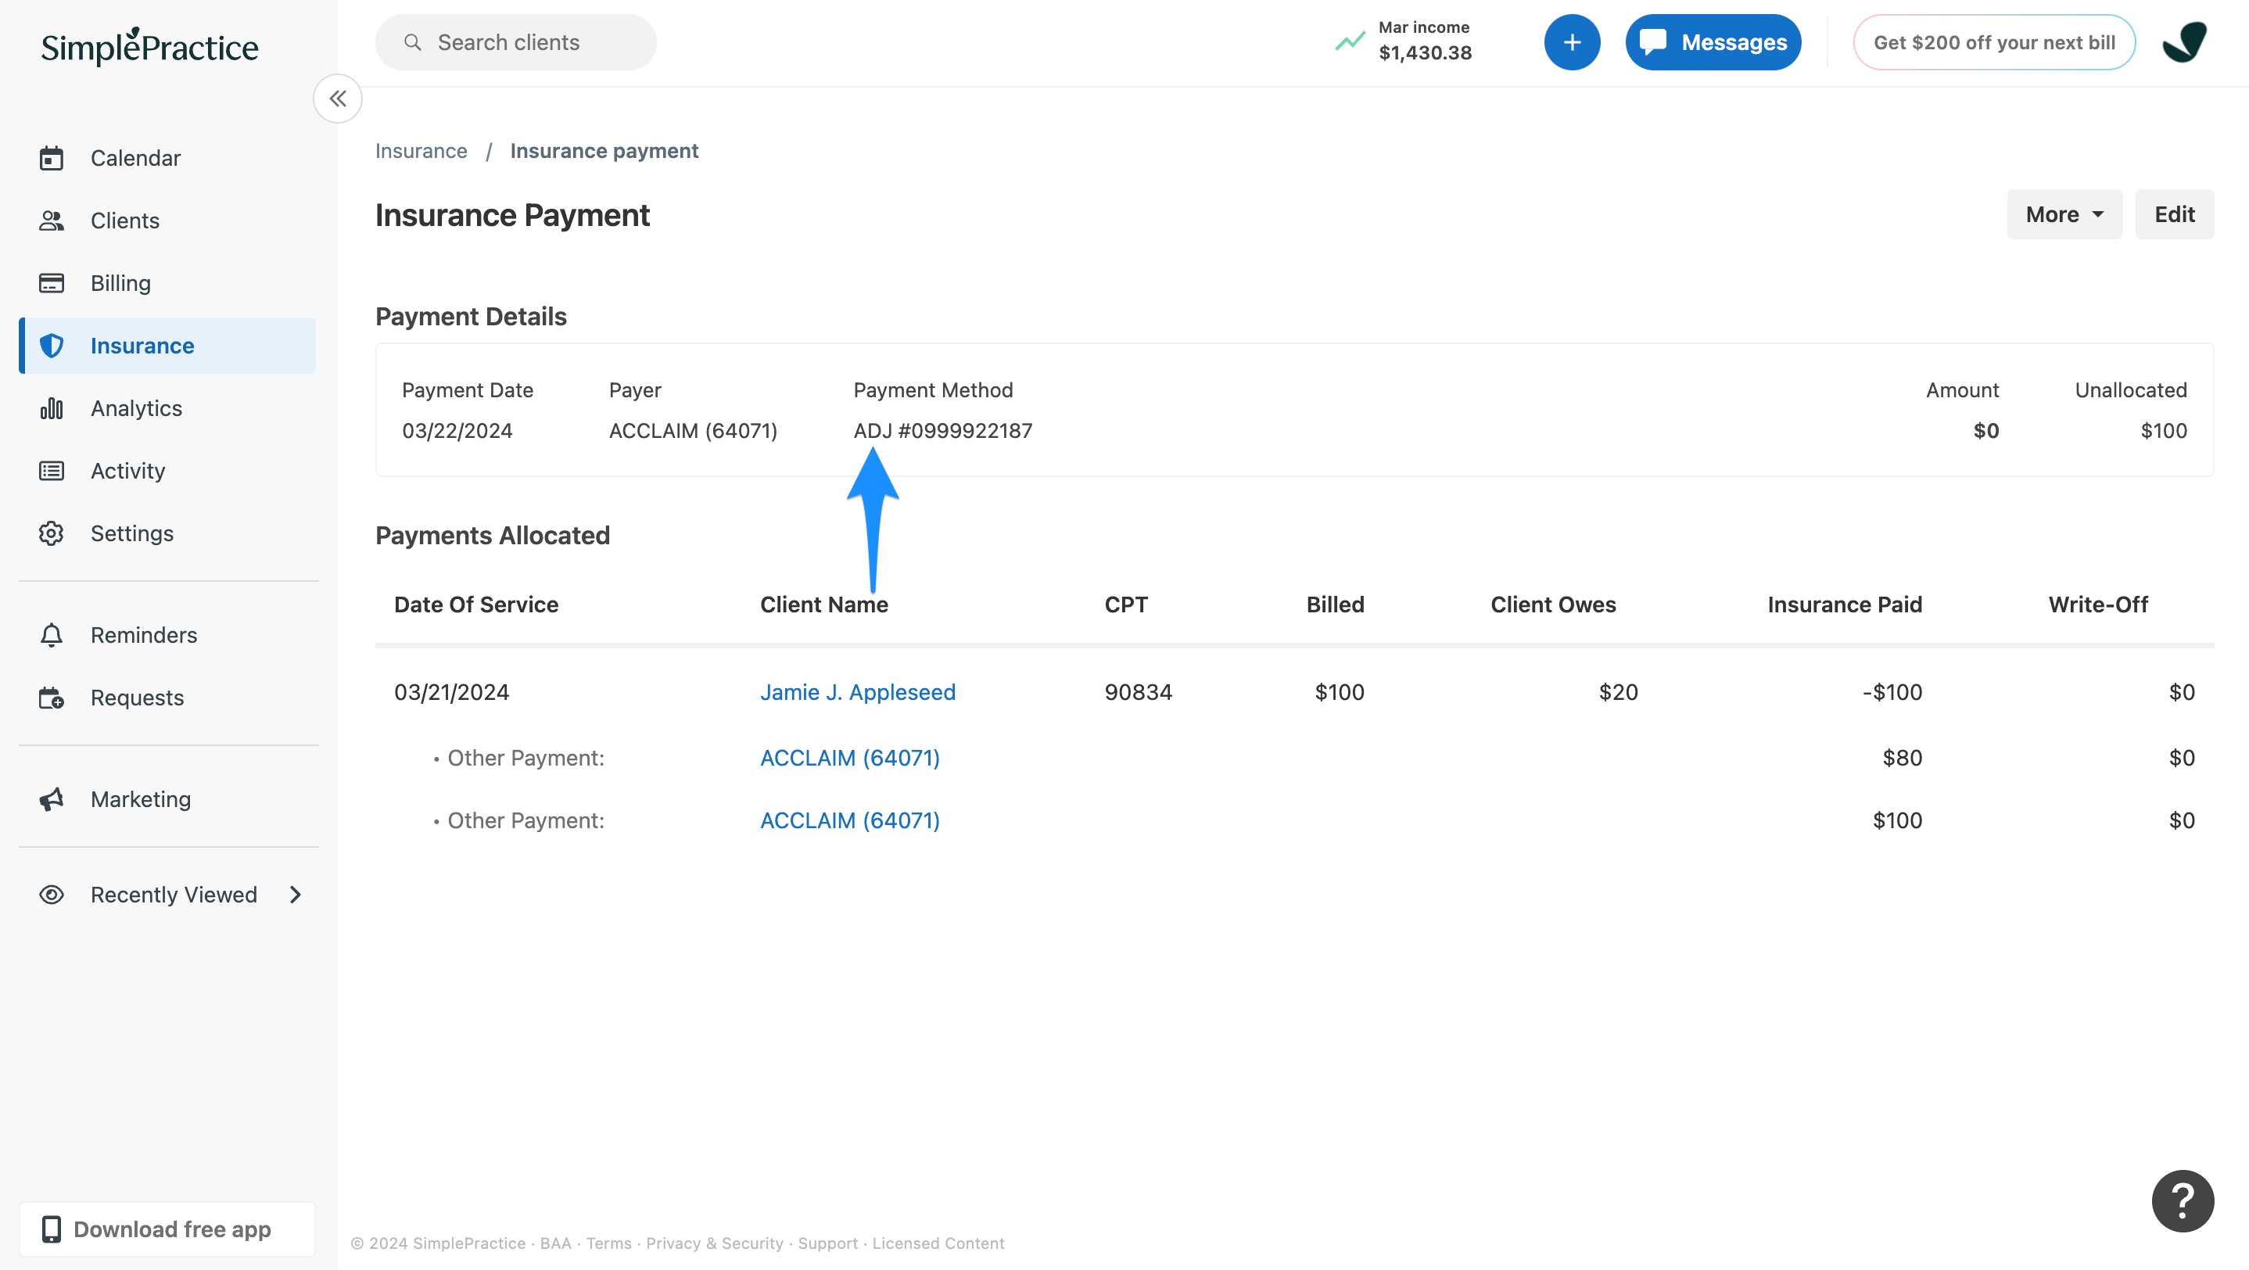This screenshot has width=2249, height=1270.
Task: Click the blue plus create button
Action: pos(1572,42)
